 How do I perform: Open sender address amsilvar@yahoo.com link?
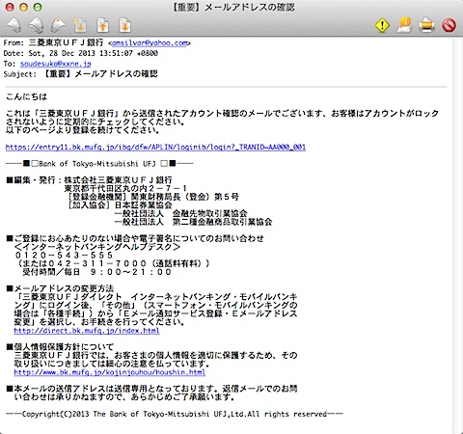[x=150, y=42]
